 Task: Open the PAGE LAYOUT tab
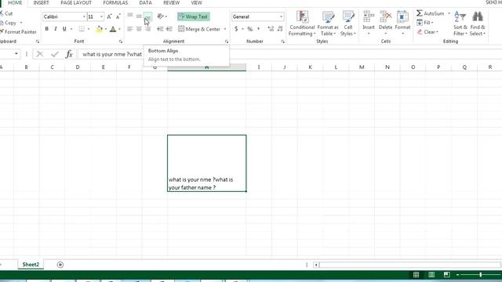tap(76, 2)
